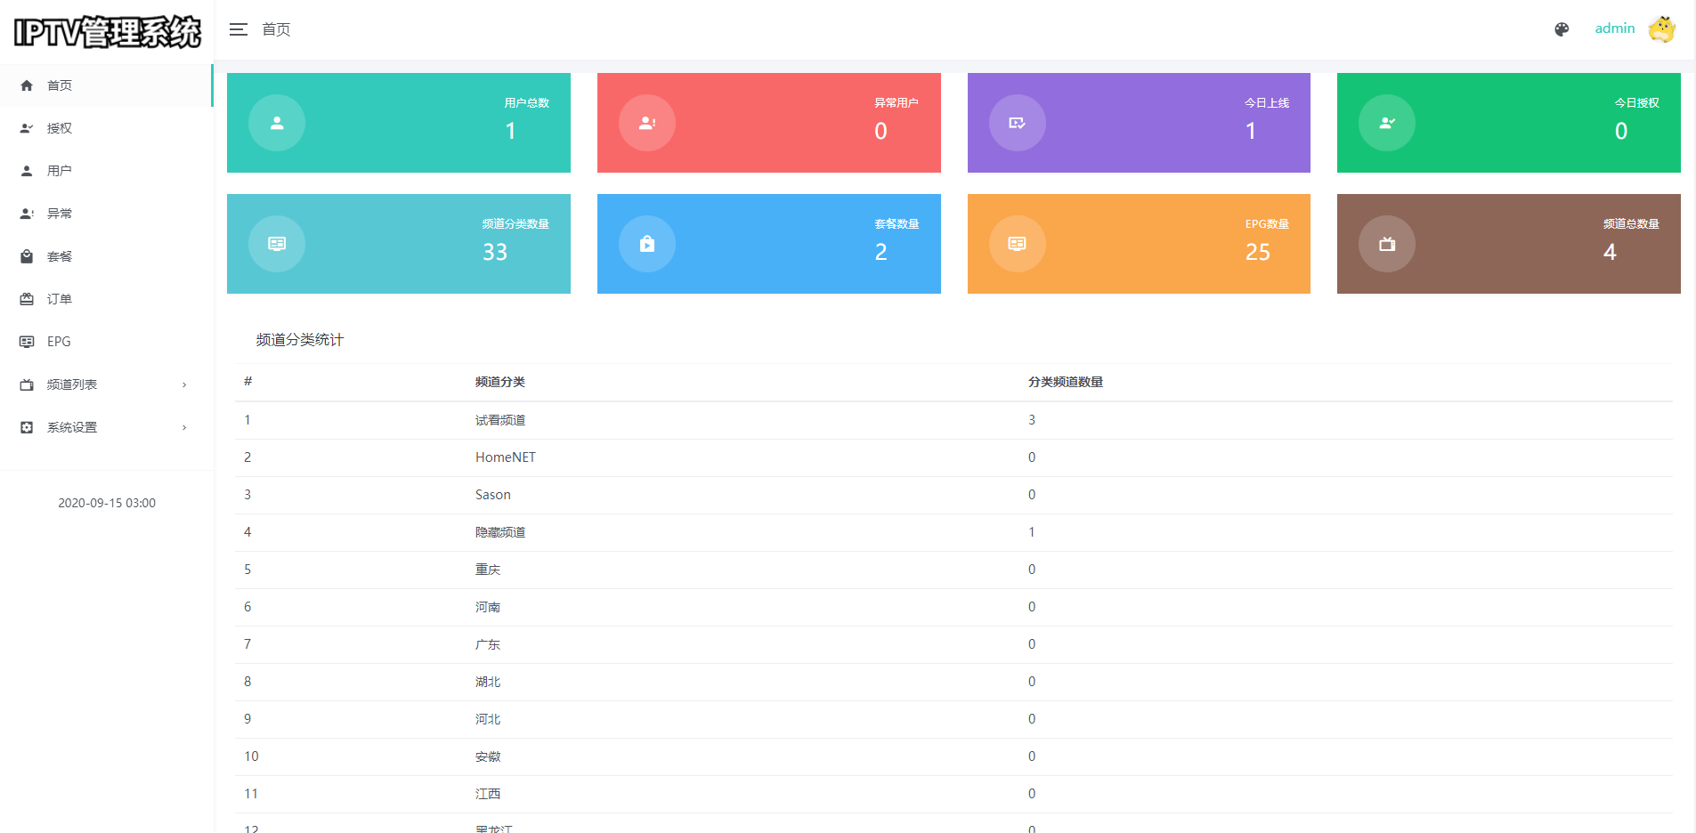Select the 套餐 package icon in sidebar
Viewport: 1696px width, 833px height.
26,255
